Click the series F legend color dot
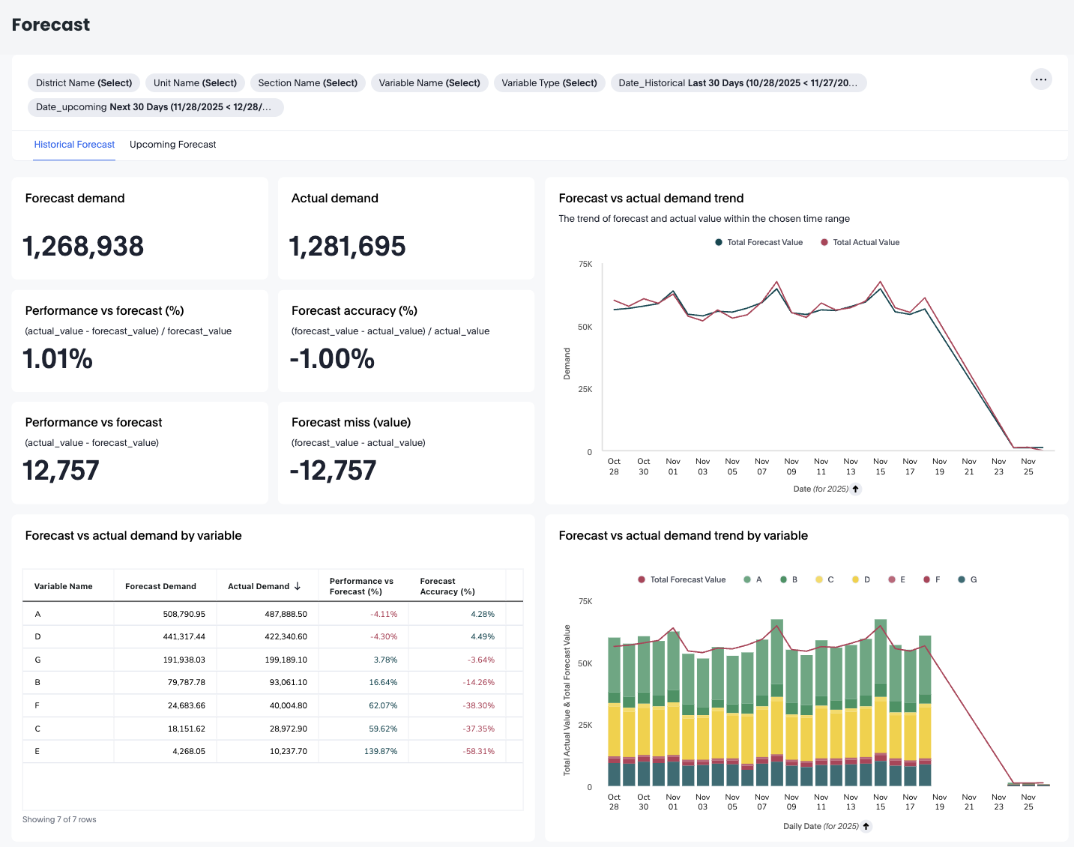Viewport: 1074px width, 847px height. (x=926, y=579)
